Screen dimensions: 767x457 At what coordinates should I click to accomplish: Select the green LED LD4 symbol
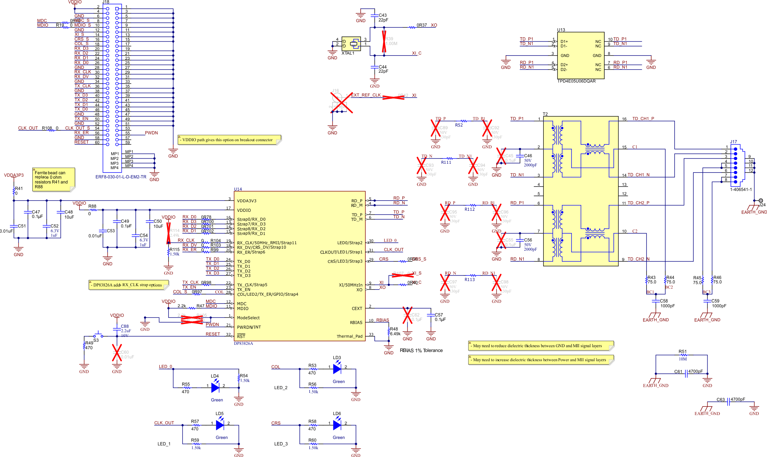pyautogui.click(x=215, y=388)
